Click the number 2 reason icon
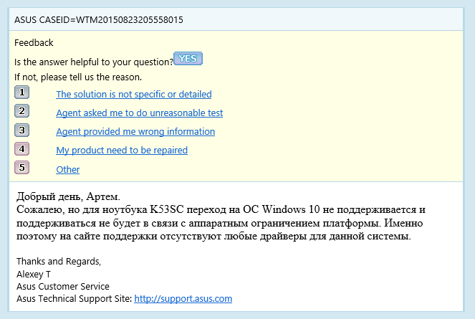This screenshot has height=319, width=475. coord(21,111)
